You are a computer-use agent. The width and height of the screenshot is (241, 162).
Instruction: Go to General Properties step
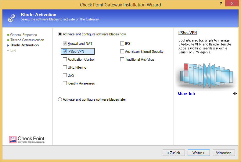point(23,35)
